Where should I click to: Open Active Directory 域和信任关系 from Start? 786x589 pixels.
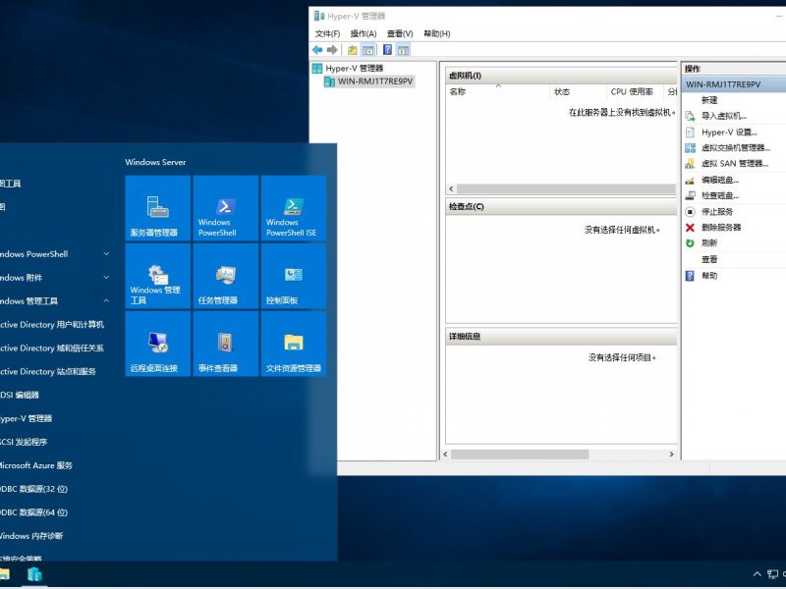point(54,348)
